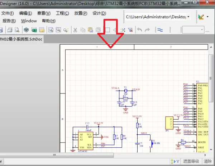Image resolution: width=215 pixels, height=166 pixels.
Task: Open the 设计(D) menu
Action: 99,13
